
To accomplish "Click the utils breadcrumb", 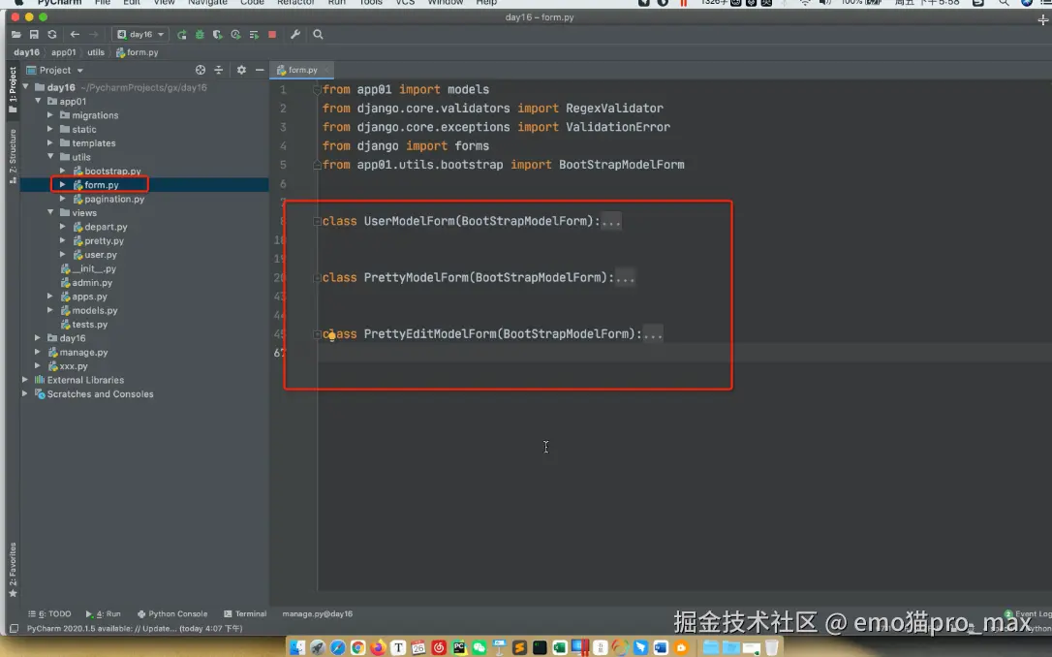I will 96,52.
